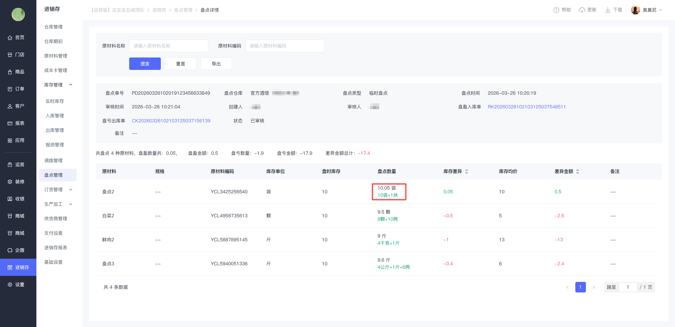Expand the 订货管理 submenu
Image resolution: width=675 pixels, height=327 pixels.
pyautogui.click(x=71, y=190)
